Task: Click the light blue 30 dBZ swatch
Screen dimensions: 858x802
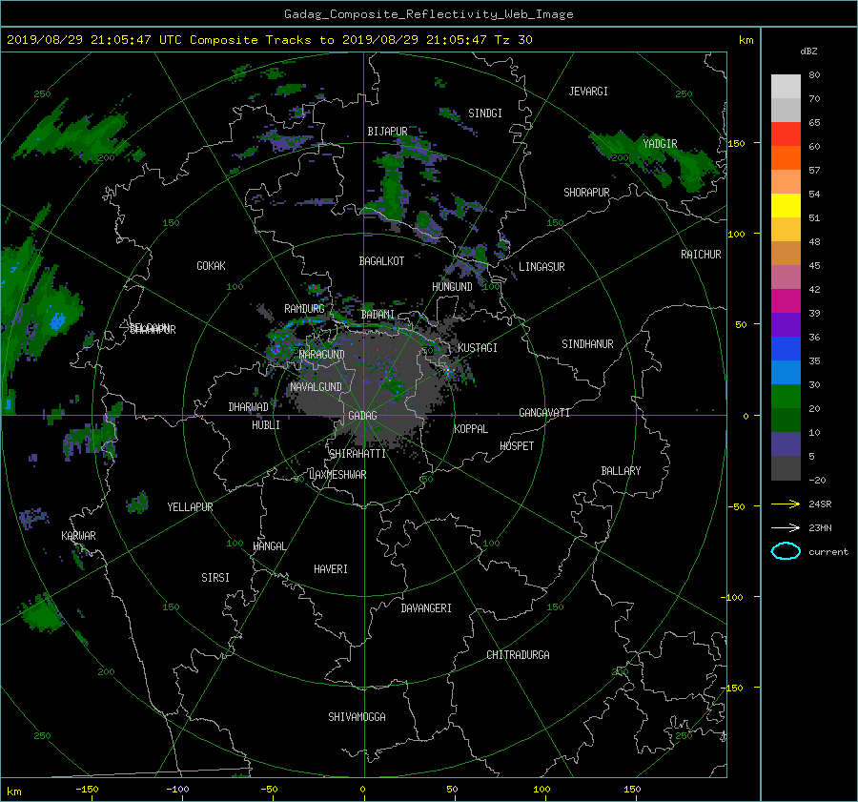Action: [x=786, y=373]
